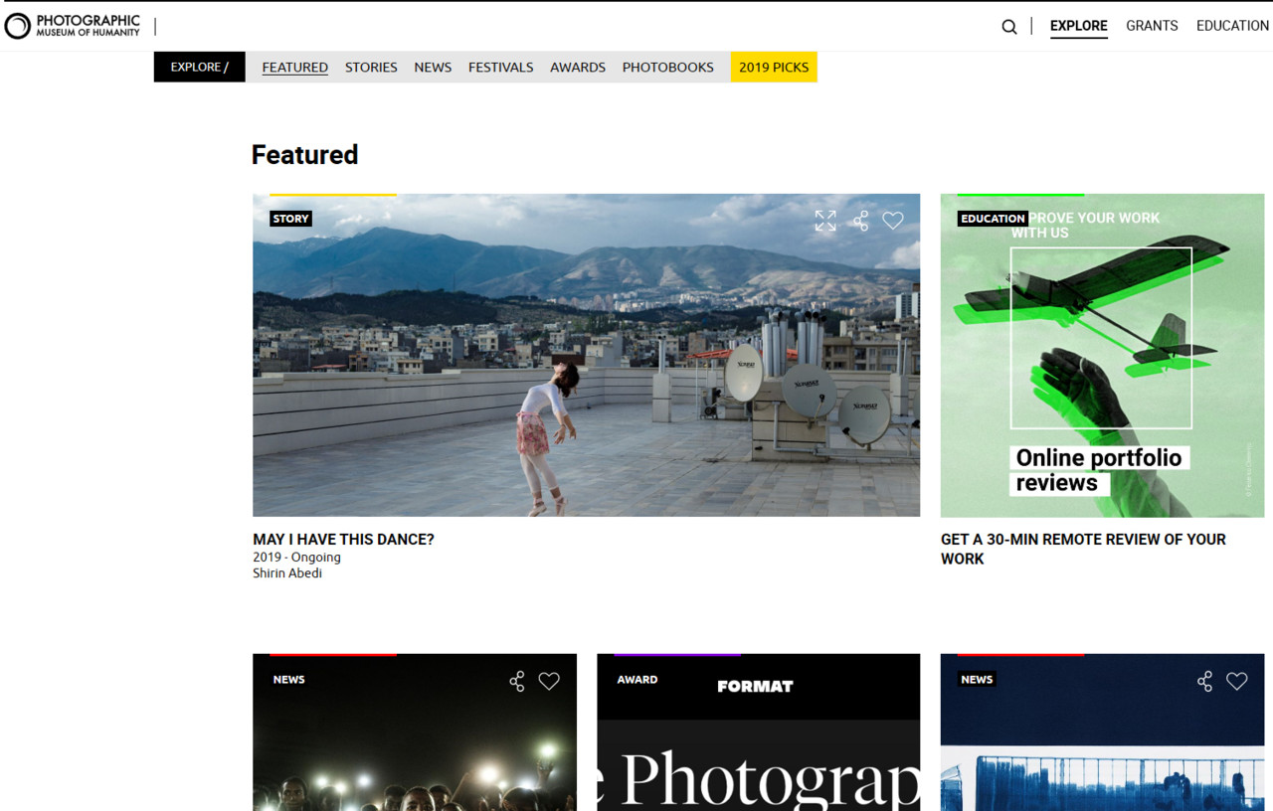Click the Photographic Museum of Humanity logo

click(x=72, y=25)
